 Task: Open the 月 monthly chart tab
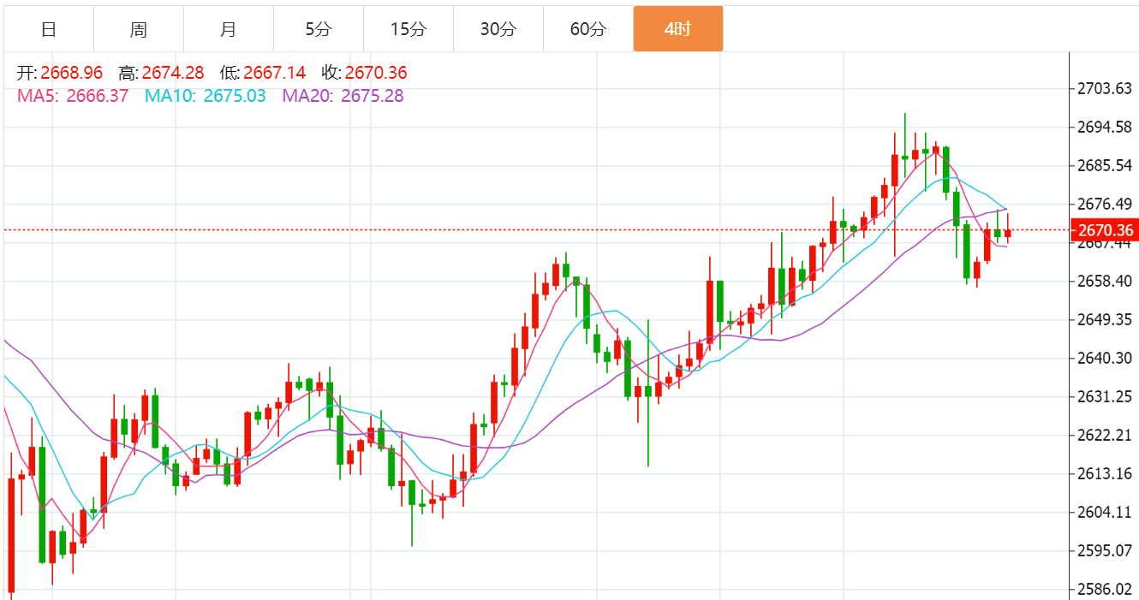click(229, 29)
